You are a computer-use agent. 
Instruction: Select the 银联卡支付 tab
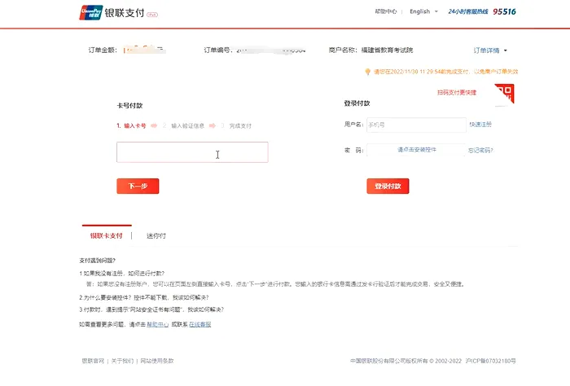(x=107, y=235)
